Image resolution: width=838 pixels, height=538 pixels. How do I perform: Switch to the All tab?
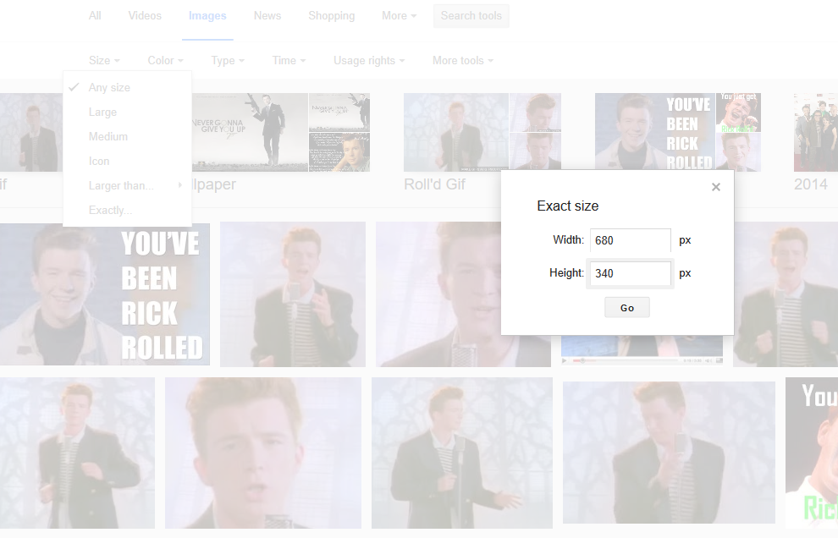(95, 16)
